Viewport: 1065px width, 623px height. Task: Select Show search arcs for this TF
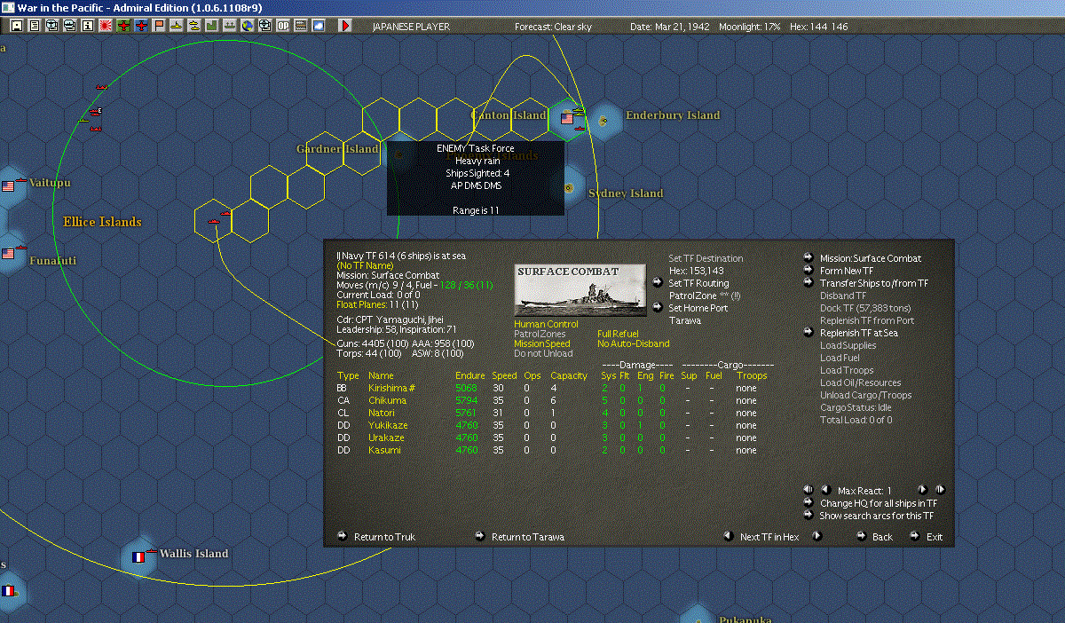[877, 516]
